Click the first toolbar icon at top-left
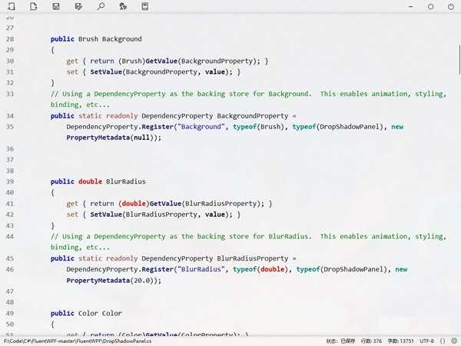 (x=11, y=6)
